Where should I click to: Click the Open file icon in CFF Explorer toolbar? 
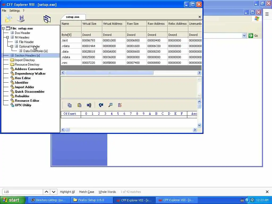8,19
